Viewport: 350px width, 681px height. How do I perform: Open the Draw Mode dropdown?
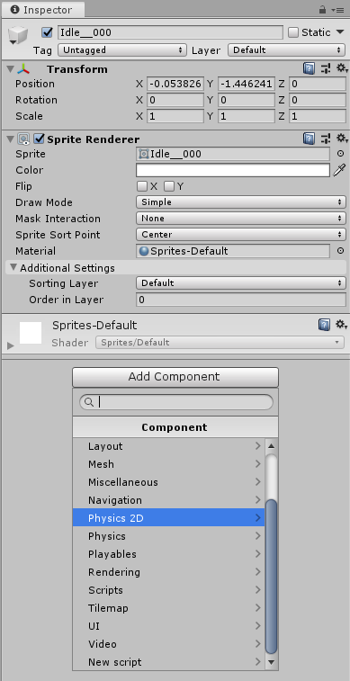point(241,202)
